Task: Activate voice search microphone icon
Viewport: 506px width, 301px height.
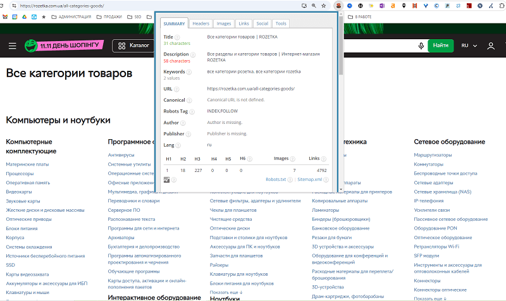Action: (421, 46)
